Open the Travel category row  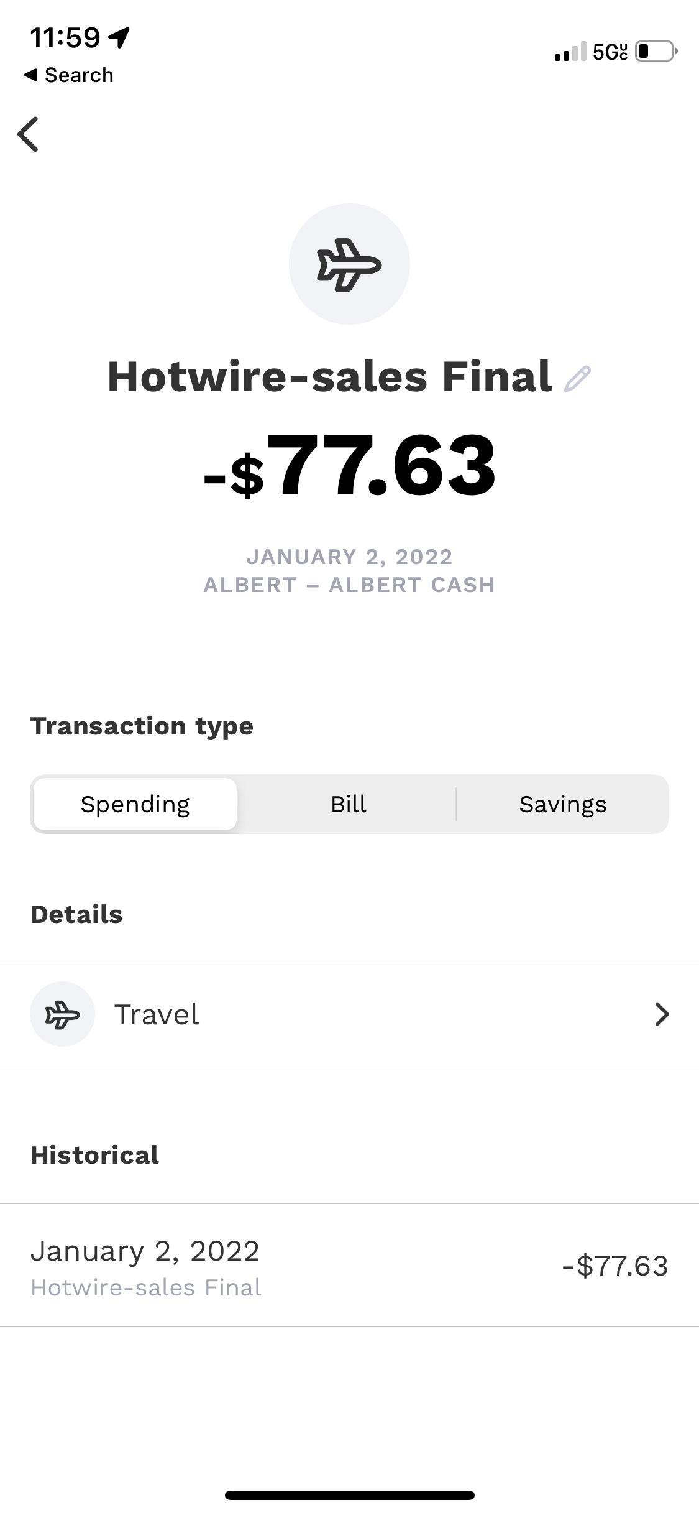pyautogui.click(x=348, y=1014)
